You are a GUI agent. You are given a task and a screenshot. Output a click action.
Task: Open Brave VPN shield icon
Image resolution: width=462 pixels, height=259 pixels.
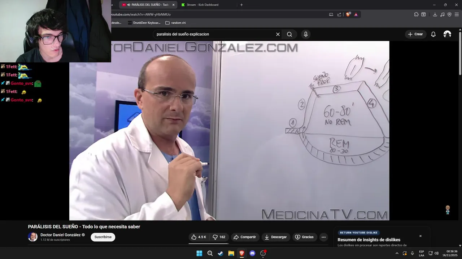pyautogui.click(x=449, y=14)
